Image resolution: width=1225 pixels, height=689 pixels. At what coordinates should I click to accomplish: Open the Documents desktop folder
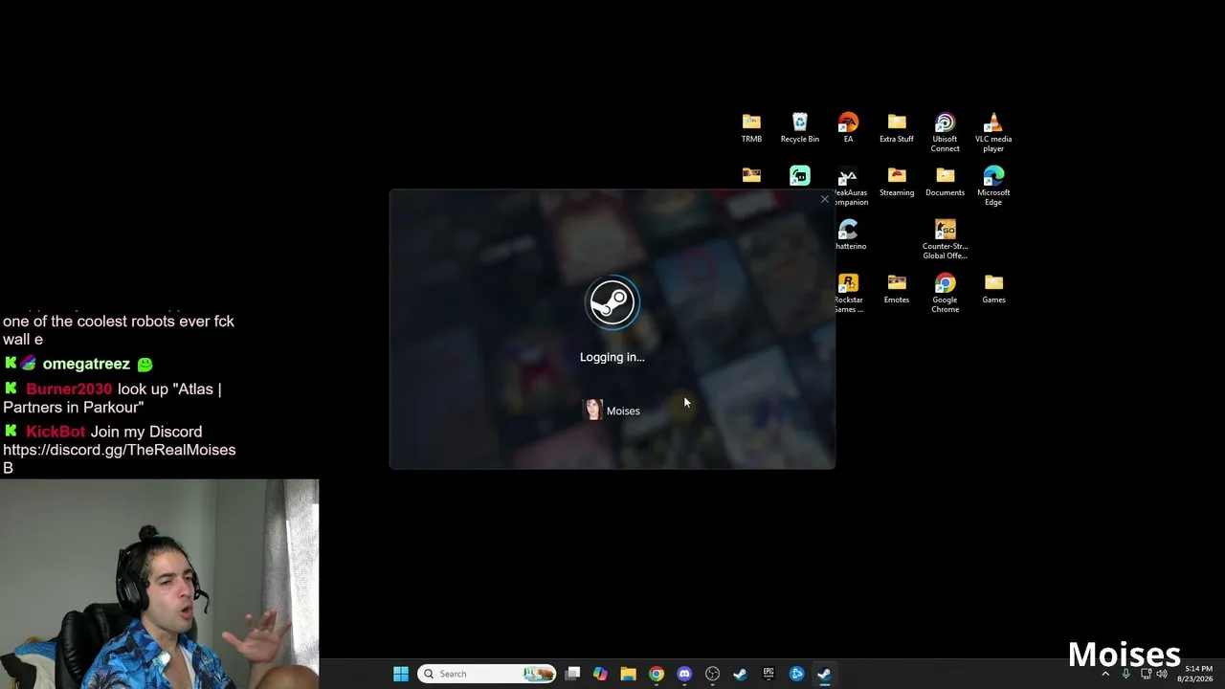coord(945,181)
